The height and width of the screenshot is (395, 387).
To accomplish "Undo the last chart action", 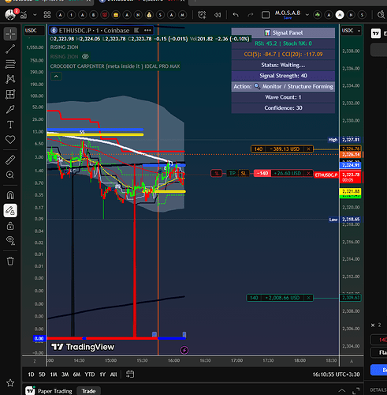I will (x=236, y=15).
